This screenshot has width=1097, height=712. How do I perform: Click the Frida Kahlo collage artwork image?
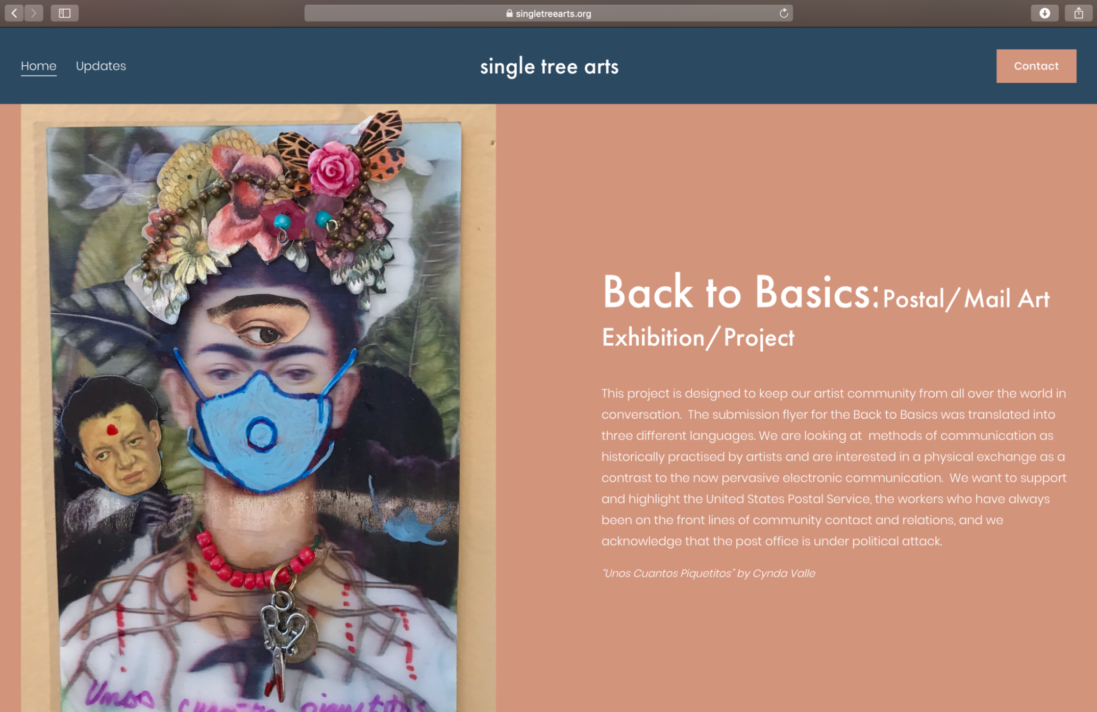pyautogui.click(x=258, y=408)
